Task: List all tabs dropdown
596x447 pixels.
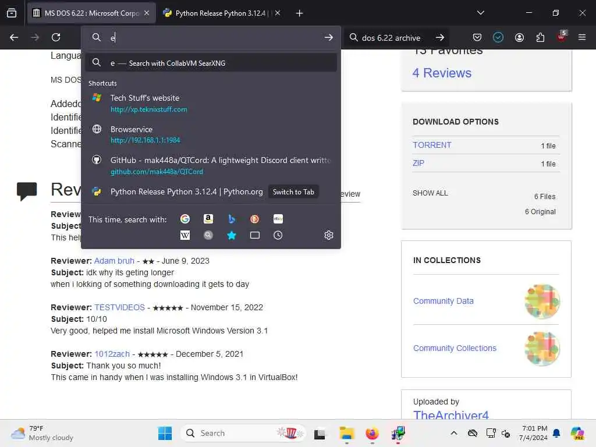Action: coord(480,13)
